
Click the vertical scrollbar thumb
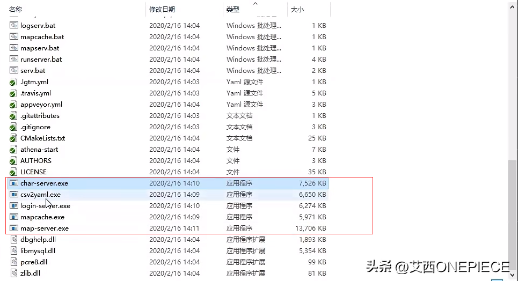[x=513, y=215]
